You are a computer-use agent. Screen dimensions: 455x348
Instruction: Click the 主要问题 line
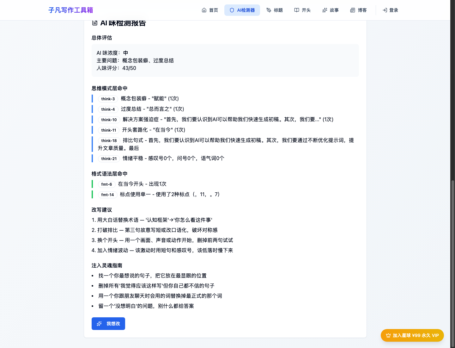point(135,60)
